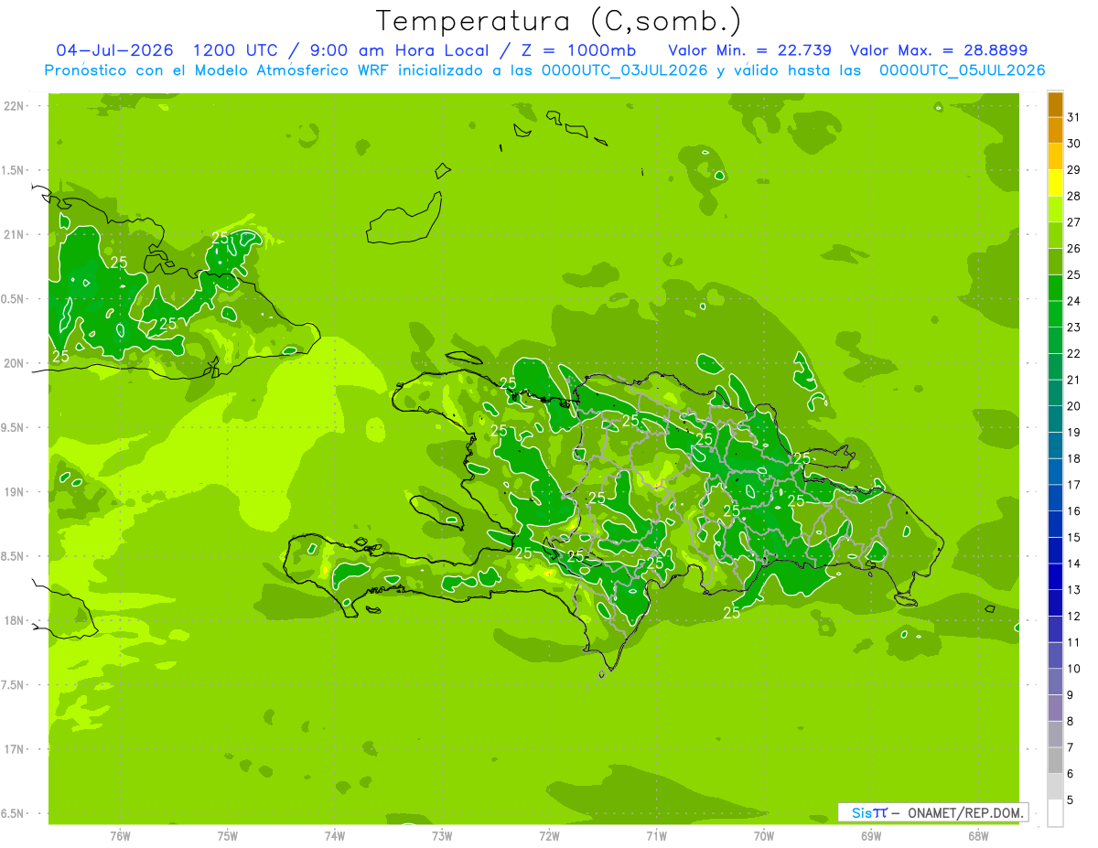Screen dimensions: 1098x848
Task: Click the 75W longitude axis label
Action: pyautogui.click(x=228, y=835)
